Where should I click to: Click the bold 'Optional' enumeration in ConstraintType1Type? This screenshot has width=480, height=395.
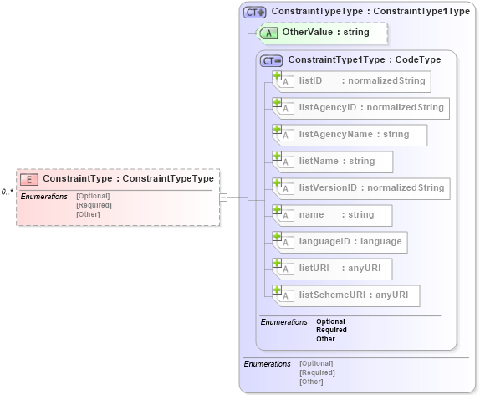point(330,321)
